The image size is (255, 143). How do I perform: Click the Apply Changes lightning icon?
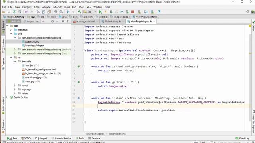[106, 12]
